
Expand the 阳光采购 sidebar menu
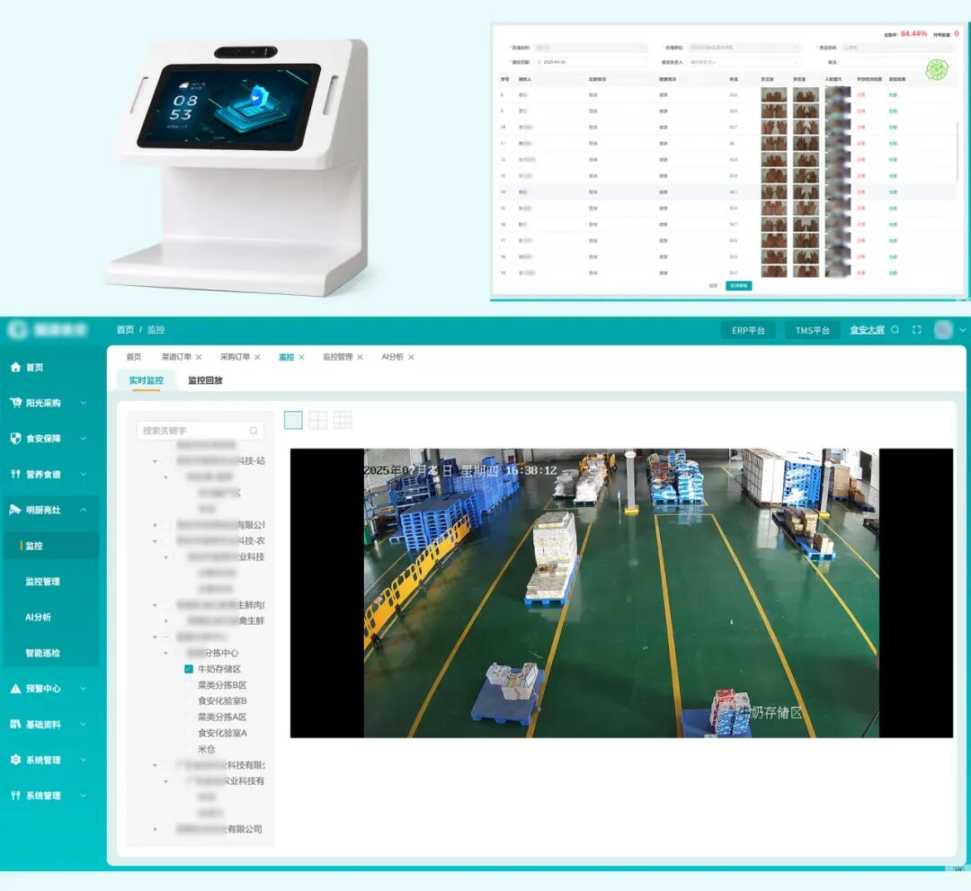[84, 403]
